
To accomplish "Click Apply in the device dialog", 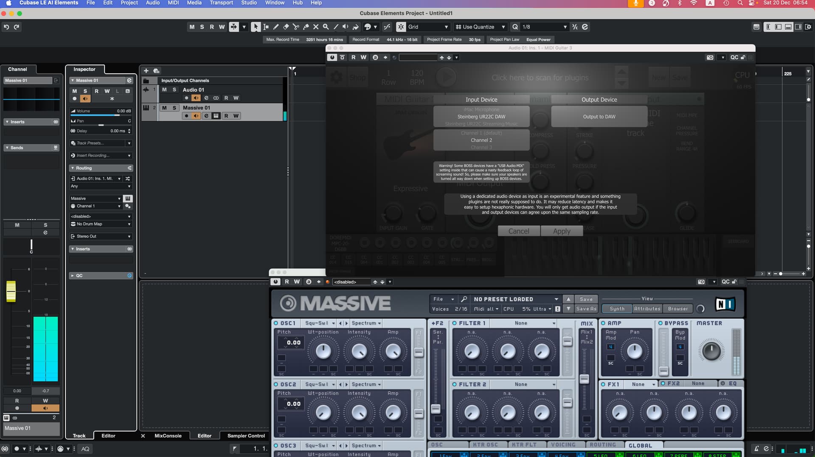I will pos(561,231).
